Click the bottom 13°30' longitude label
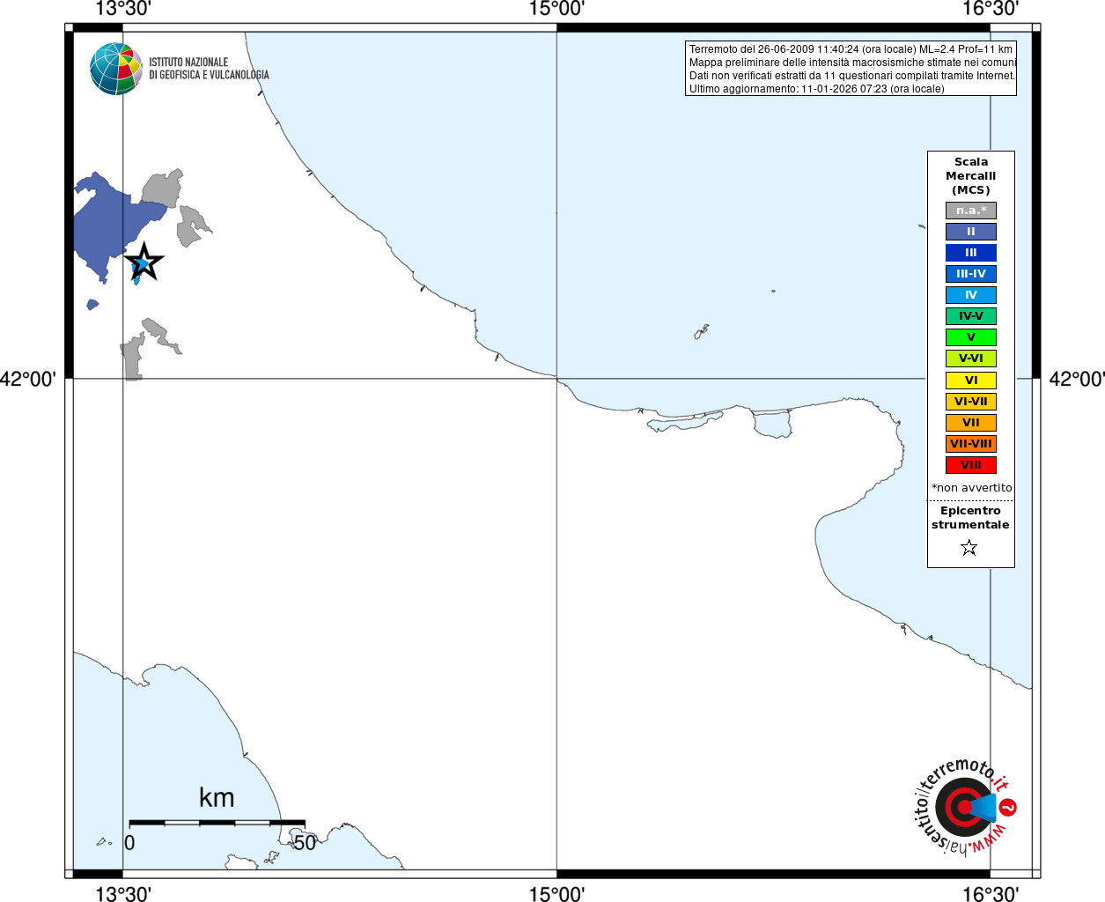 pyautogui.click(x=122, y=894)
